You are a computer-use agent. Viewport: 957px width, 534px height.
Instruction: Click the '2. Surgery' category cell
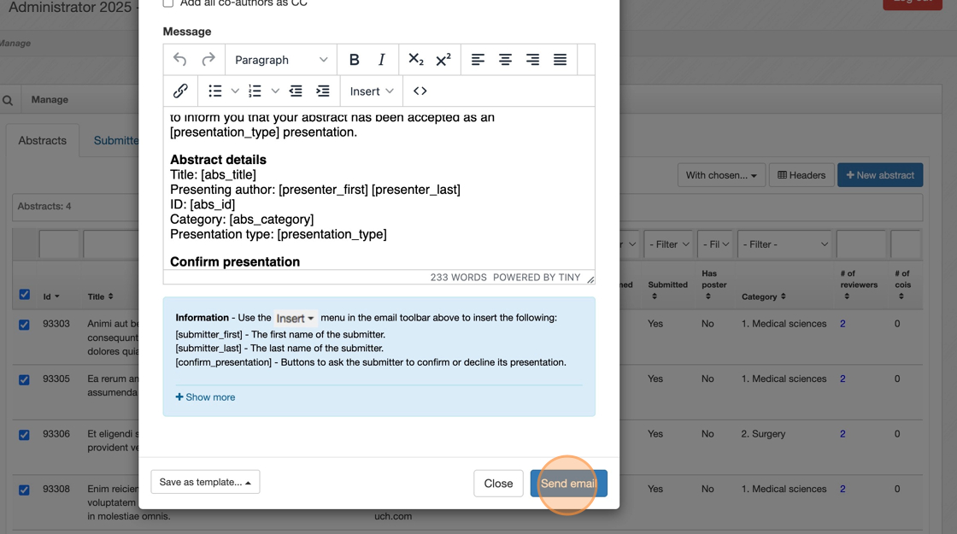(x=763, y=434)
